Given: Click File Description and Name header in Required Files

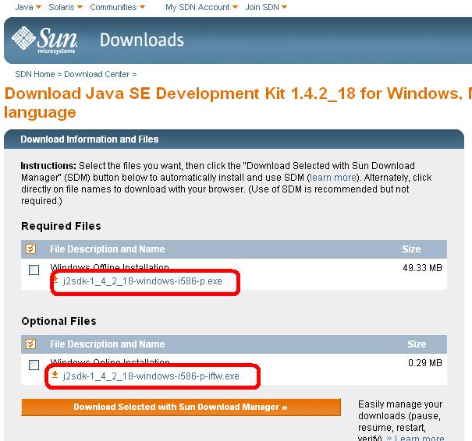Looking at the screenshot, I should pyautogui.click(x=107, y=249).
